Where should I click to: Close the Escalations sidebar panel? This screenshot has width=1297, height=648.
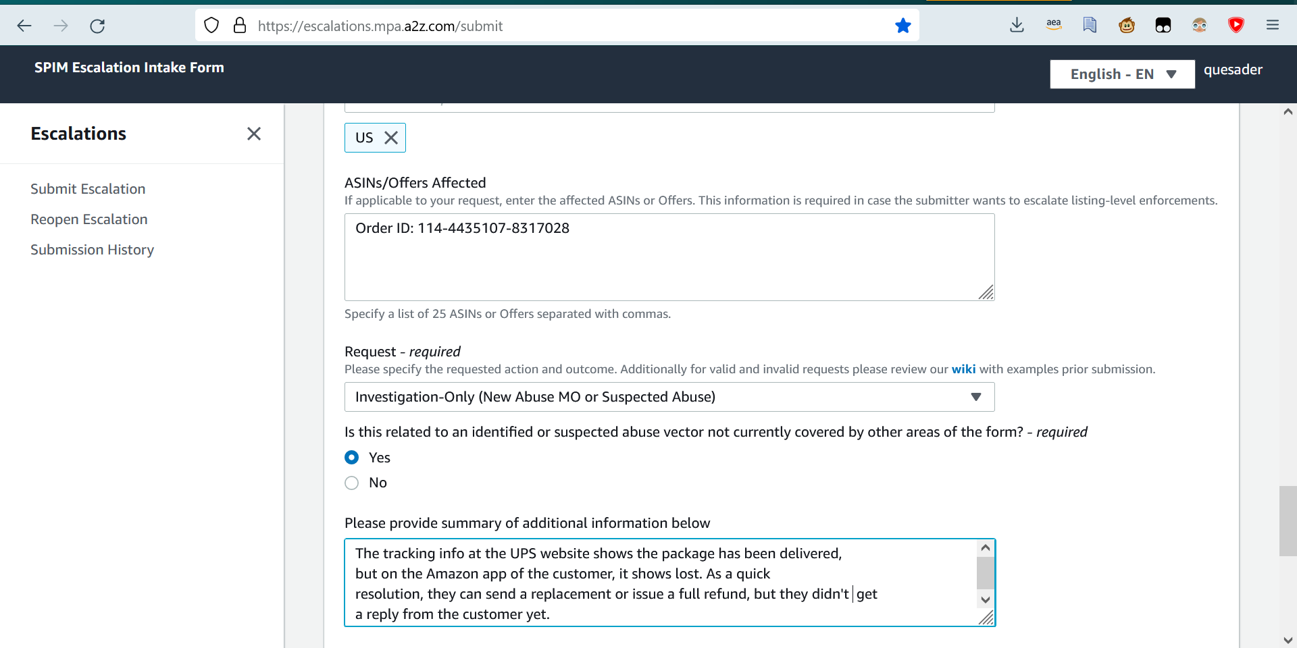[x=254, y=134]
